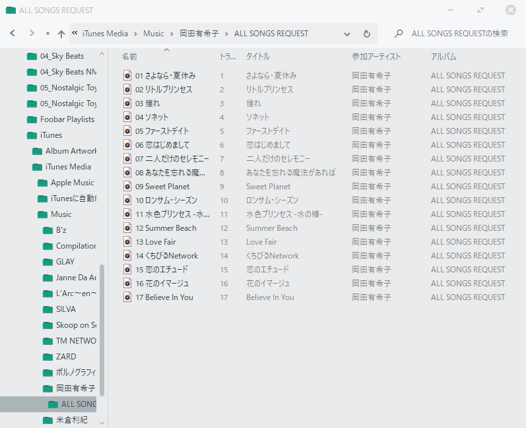
Task: Open subfolder list after Music breadcrumb
Action: pyautogui.click(x=172, y=34)
